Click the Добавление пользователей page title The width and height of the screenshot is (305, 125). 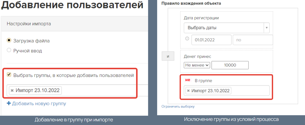coord(72,6)
